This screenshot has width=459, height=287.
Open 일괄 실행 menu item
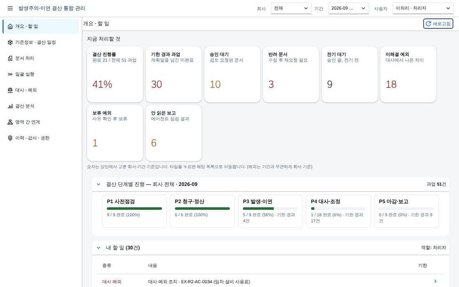(x=41, y=74)
